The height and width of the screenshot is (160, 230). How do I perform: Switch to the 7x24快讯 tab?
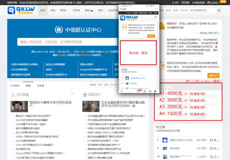tap(15, 86)
